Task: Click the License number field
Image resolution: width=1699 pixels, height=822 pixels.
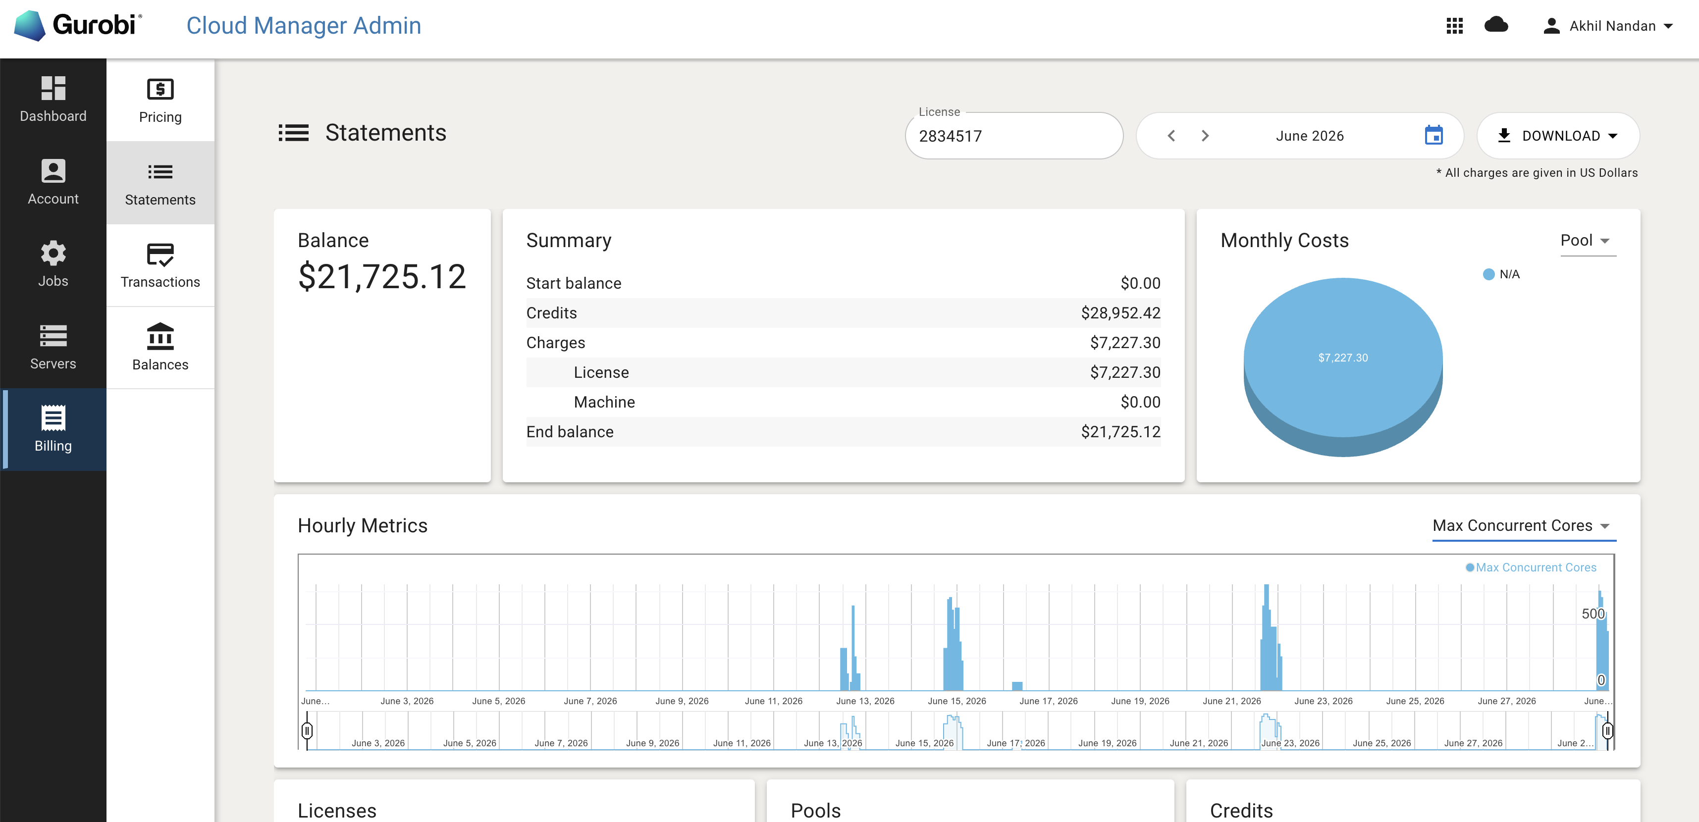Action: click(x=1014, y=136)
